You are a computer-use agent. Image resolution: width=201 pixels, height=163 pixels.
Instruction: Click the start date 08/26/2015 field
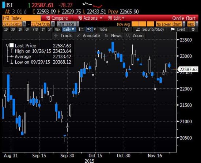click(12, 24)
